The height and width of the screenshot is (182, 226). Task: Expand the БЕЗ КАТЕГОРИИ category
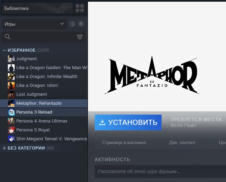click(4, 148)
